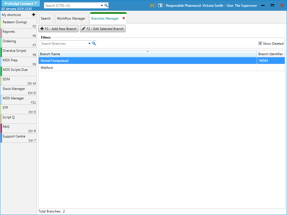The height and width of the screenshot is (215, 287).
Task: Minimize the ProScript Connect window
Action: tap(263, 6)
